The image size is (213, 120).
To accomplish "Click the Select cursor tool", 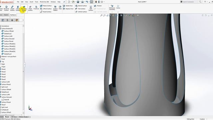I will [x=92, y=2].
